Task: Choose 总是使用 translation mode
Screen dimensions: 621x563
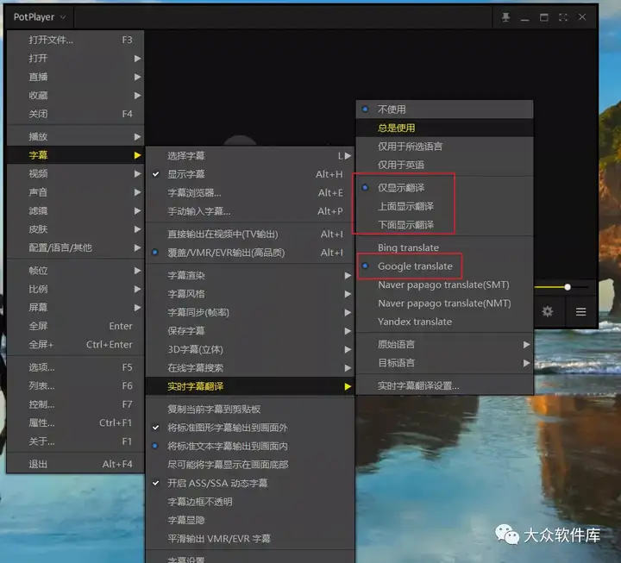Action: coord(444,128)
